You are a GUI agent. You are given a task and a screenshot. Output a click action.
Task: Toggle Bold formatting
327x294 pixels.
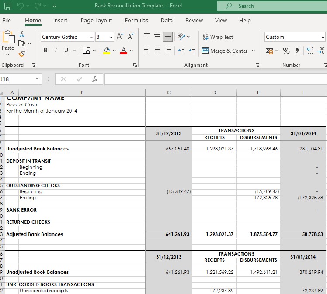coord(45,51)
